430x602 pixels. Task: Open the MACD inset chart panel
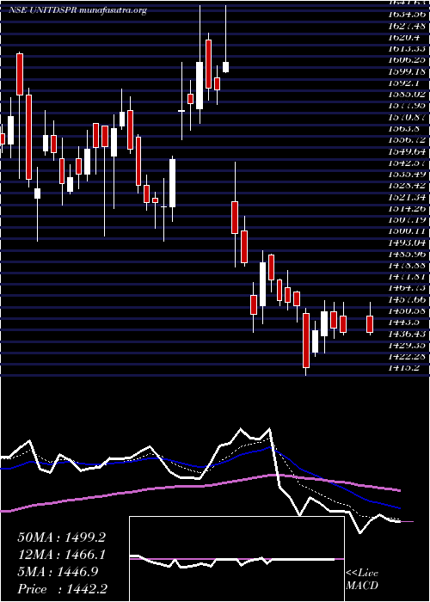pos(236,559)
